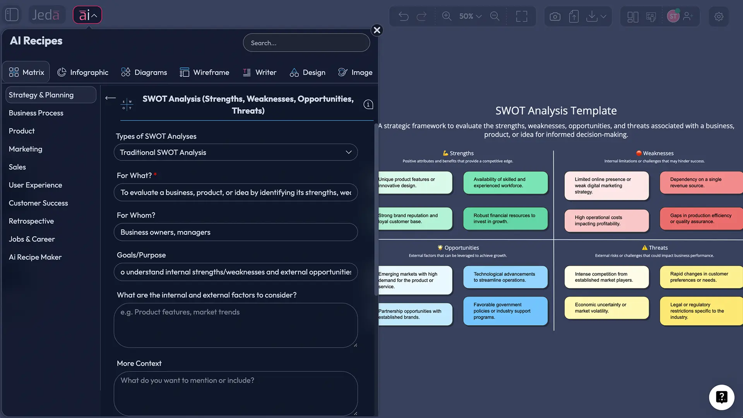
Task: Activate fit-to-screen view
Action: coord(521,16)
